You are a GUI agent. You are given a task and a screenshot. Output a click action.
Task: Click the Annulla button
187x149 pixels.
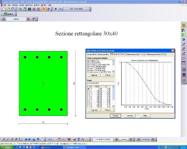[130, 116]
